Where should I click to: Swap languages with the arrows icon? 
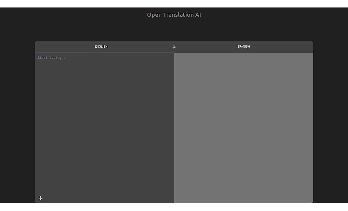(x=174, y=47)
